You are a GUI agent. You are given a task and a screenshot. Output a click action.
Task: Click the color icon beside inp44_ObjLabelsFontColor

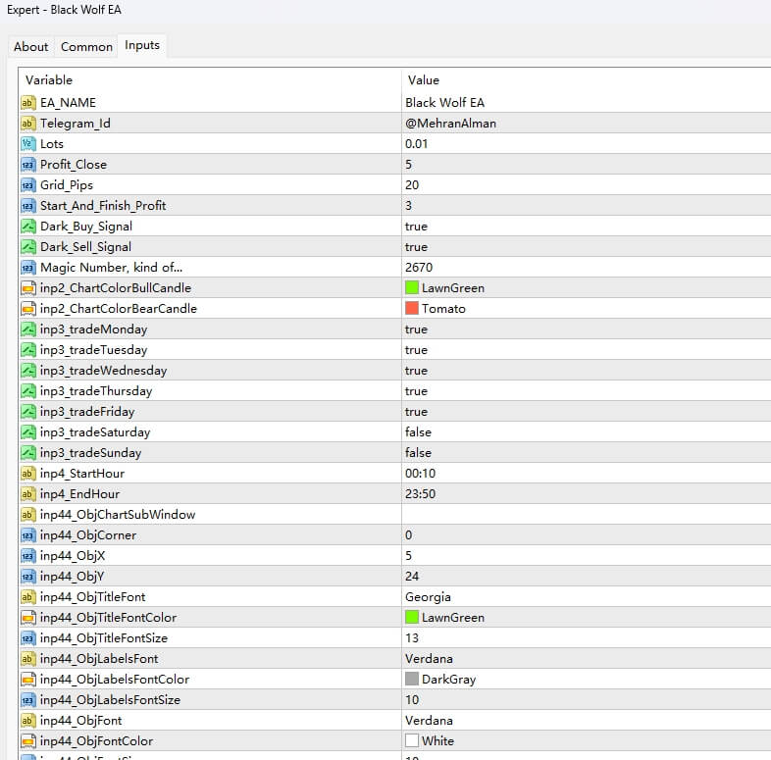coord(27,680)
